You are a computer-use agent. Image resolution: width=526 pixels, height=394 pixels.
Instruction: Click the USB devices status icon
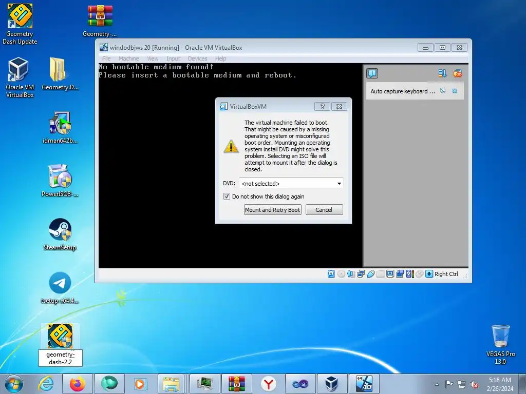(x=371, y=274)
